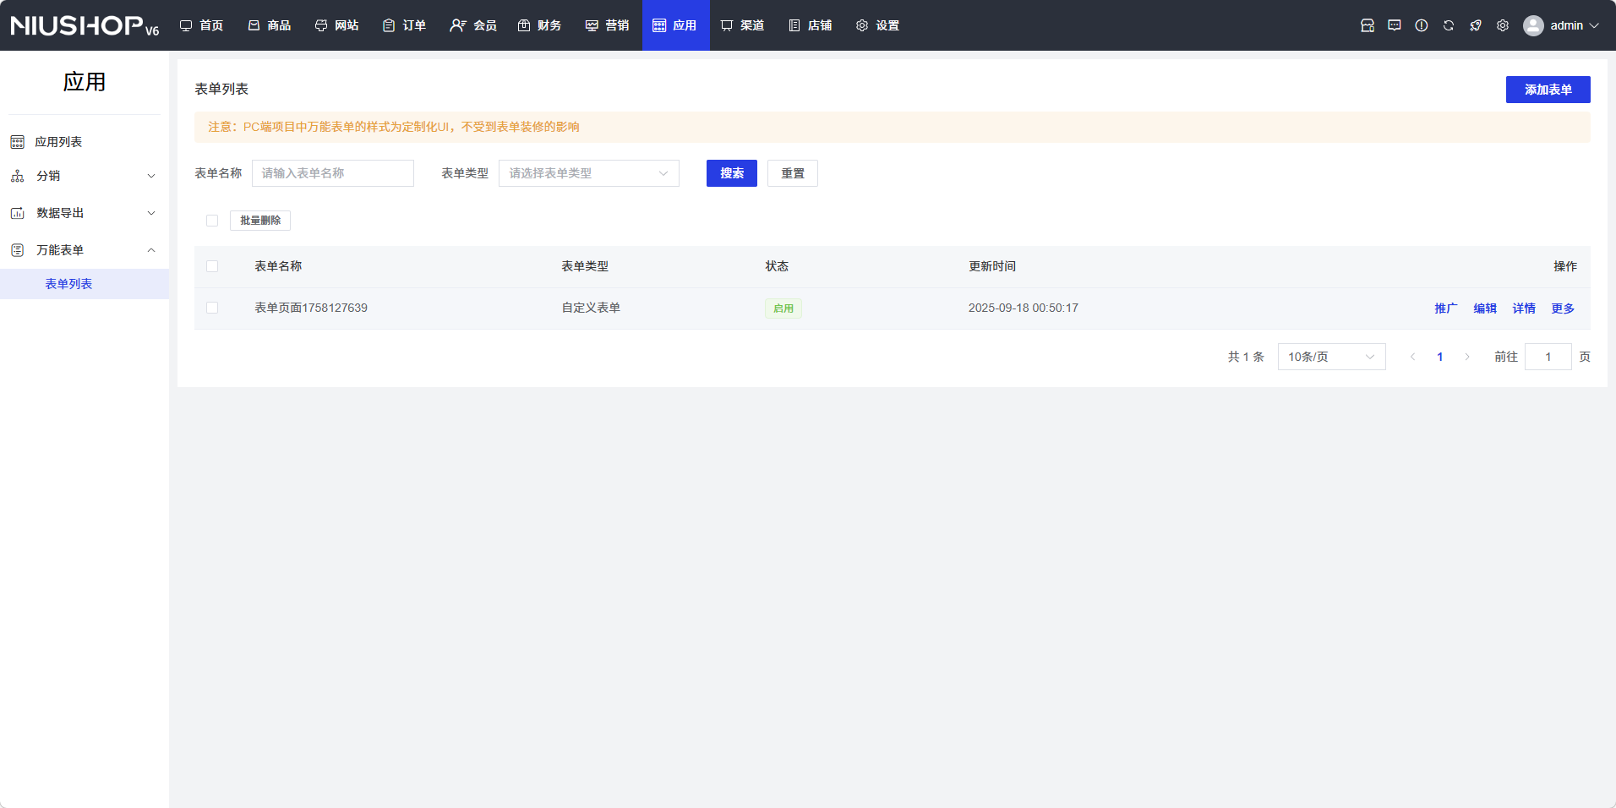The height and width of the screenshot is (808, 1616).
Task: Toggle the table header select-all checkbox
Action: [x=212, y=266]
